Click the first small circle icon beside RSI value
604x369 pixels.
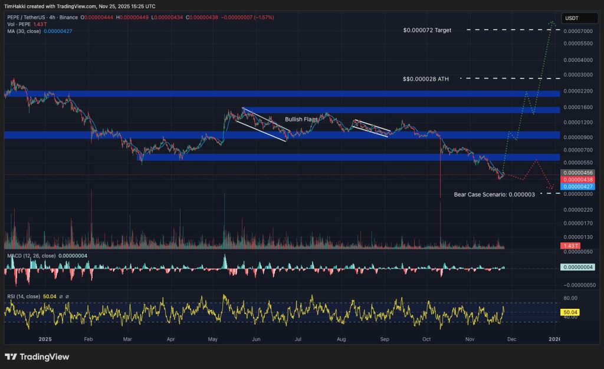(x=60, y=296)
